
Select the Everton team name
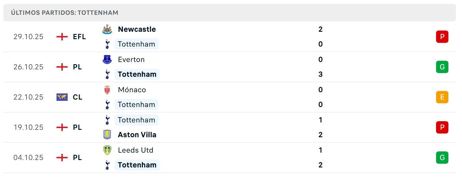point(131,60)
